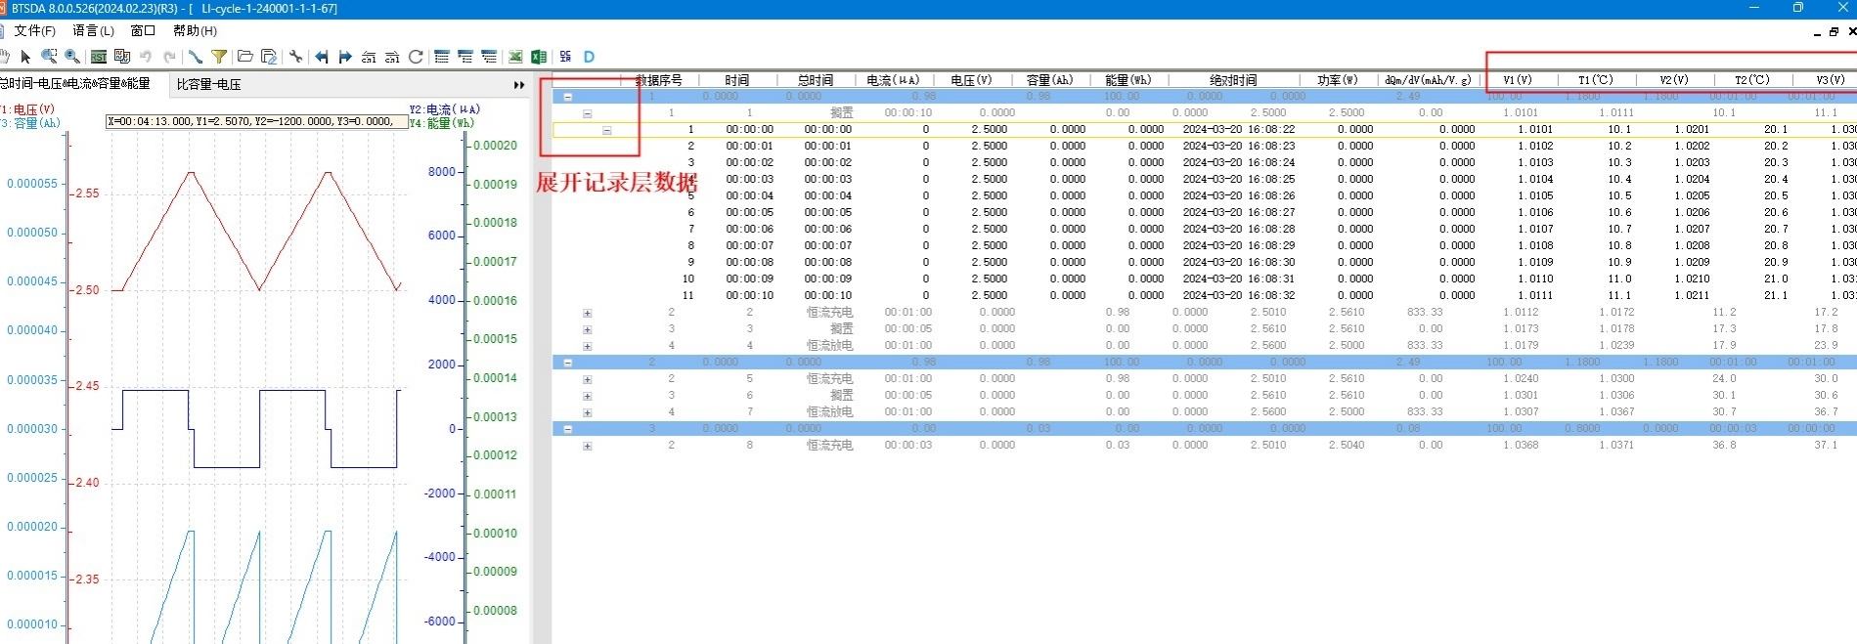Select the arrow pointer tool

(x=25, y=57)
